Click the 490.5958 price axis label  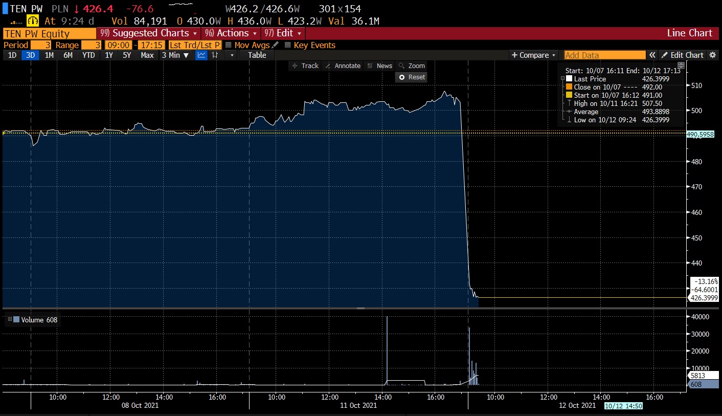coord(700,134)
